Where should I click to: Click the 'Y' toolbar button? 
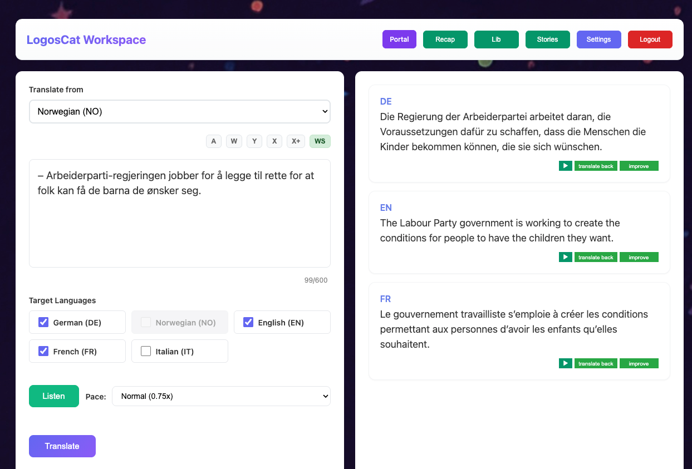point(254,141)
